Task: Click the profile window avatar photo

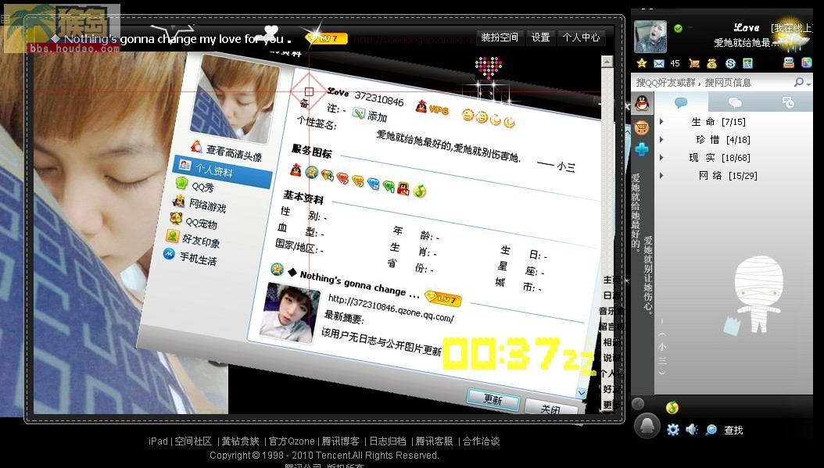Action: tap(235, 99)
